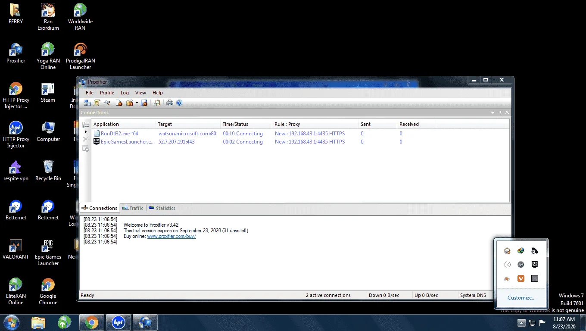Close the Connections panel
Screen dimensions: 586x331
[x=507, y=112]
